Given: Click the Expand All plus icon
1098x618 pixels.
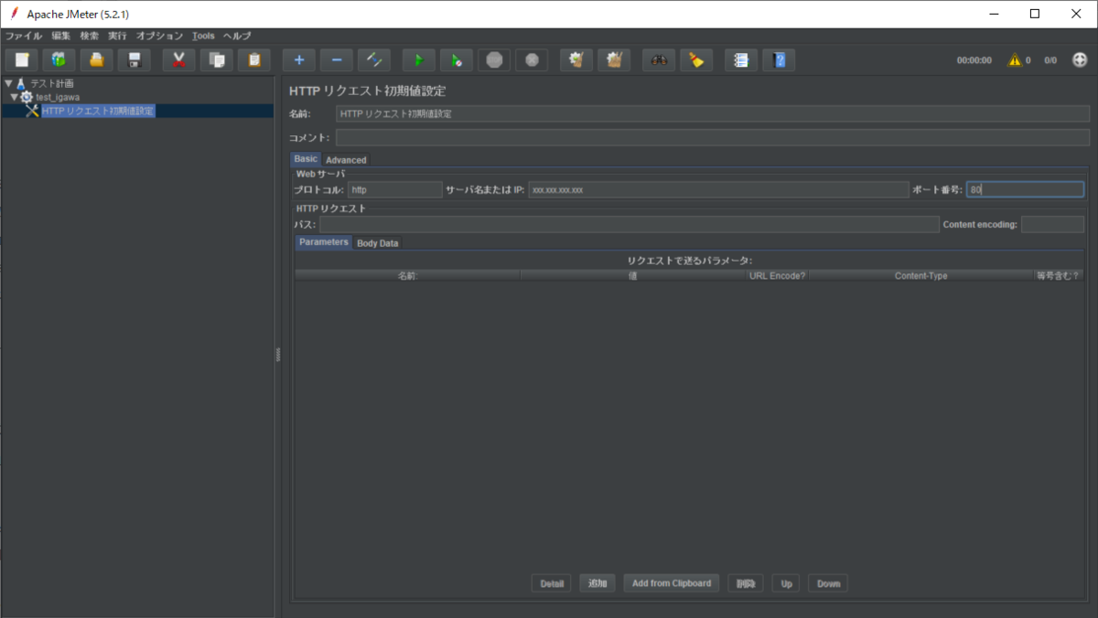Looking at the screenshot, I should (x=299, y=60).
